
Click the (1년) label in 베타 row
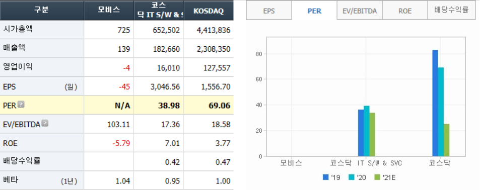point(69,181)
